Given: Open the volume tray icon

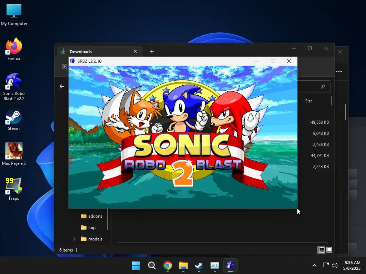Looking at the screenshot, I should tap(335, 265).
